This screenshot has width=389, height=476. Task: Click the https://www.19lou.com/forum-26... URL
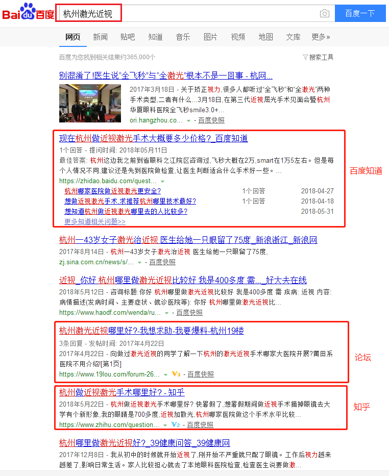[x=109, y=374]
